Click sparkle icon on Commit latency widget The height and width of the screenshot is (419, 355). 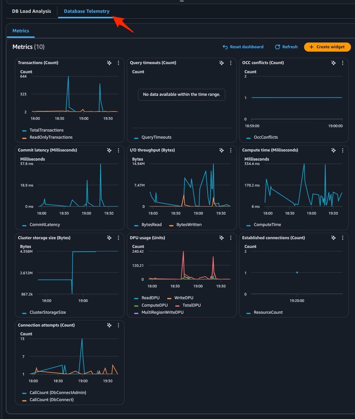[x=109, y=150]
